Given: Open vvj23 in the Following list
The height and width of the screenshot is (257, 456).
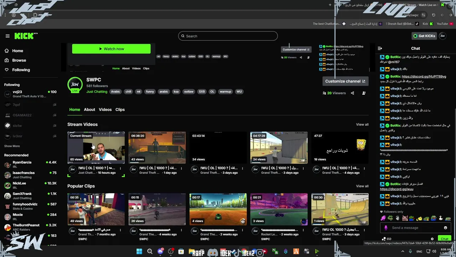Looking at the screenshot, I should coord(30,94).
